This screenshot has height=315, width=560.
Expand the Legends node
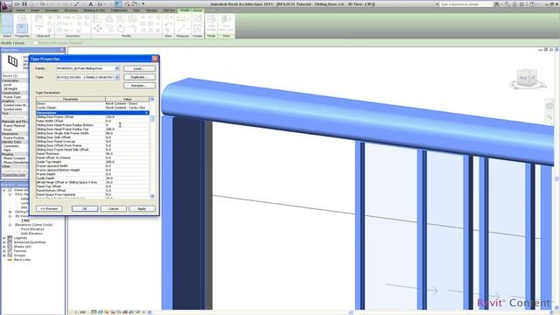(x=4, y=238)
